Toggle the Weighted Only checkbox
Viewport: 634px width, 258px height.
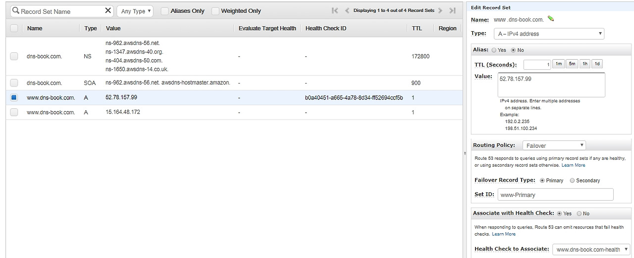point(215,11)
